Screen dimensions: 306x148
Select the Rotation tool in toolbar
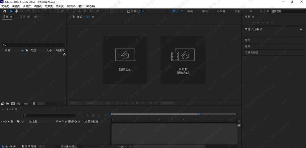click(45, 11)
